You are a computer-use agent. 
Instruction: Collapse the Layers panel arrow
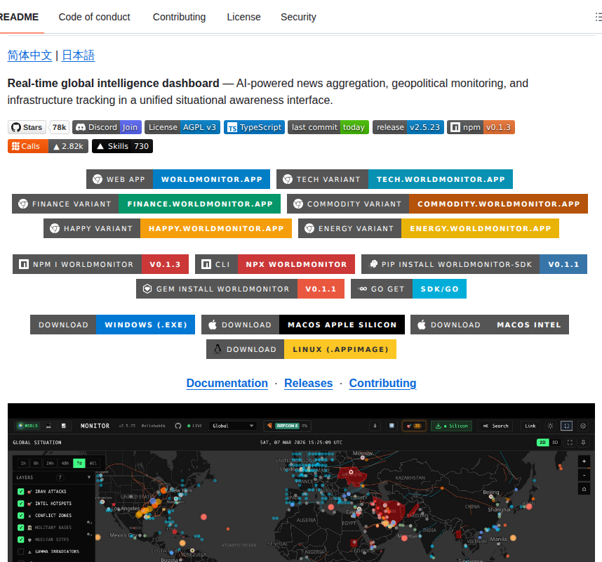tap(89, 478)
